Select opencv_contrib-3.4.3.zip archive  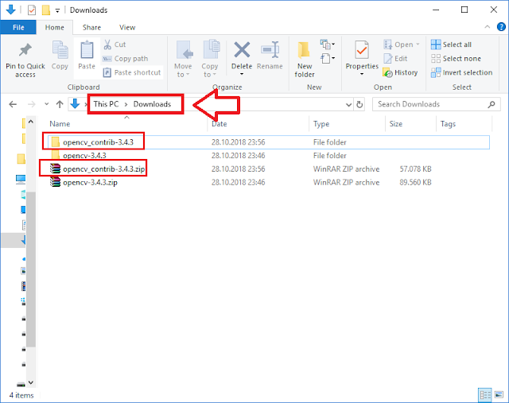tap(269, 169)
